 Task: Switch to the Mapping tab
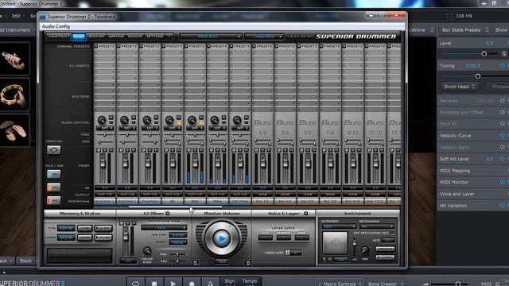click(x=116, y=37)
